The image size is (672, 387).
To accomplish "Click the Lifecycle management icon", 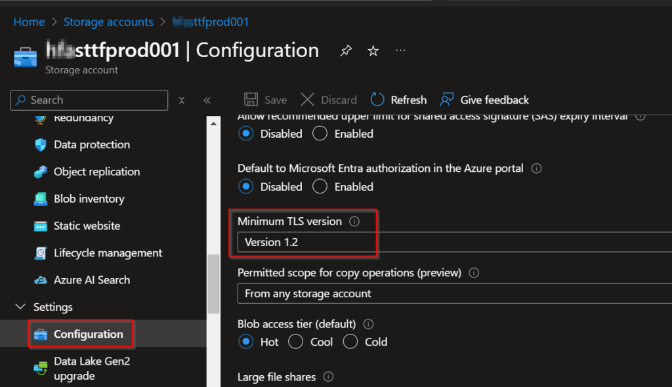I will click(41, 253).
